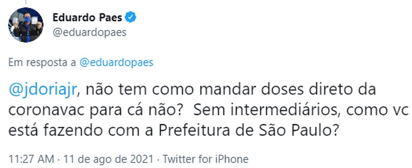Open Eduardo Paes profile picture
Image resolution: width=412 pixels, height=168 pixels.
pyautogui.click(x=26, y=24)
